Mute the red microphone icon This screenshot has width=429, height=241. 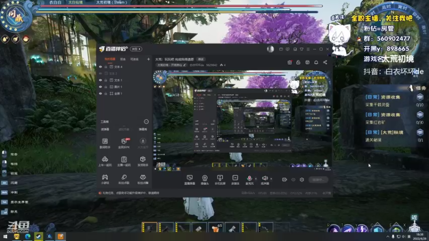coord(249,178)
